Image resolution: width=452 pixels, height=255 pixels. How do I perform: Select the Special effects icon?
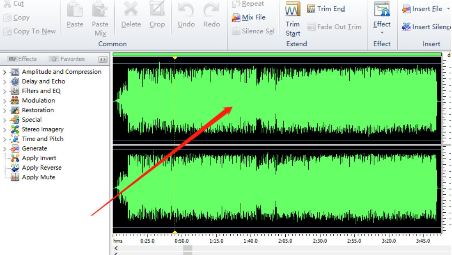point(15,119)
